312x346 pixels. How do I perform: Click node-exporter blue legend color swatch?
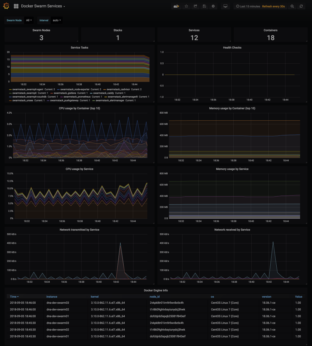click(58, 90)
